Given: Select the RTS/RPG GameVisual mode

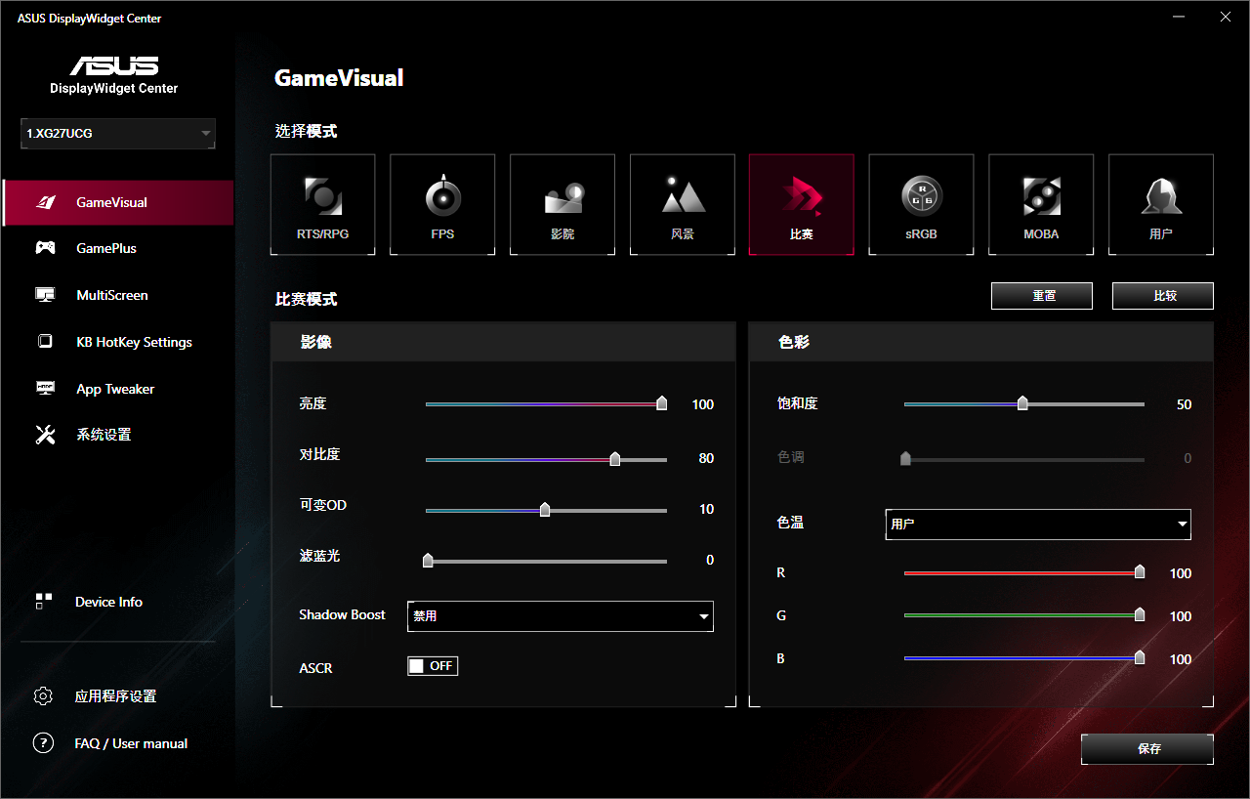Looking at the screenshot, I should tap(323, 204).
